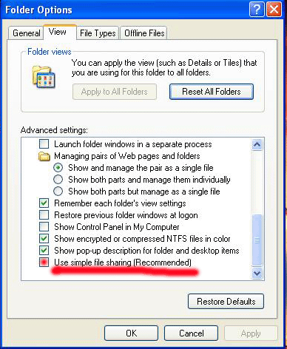Viewport: 287px width, 349px height.
Task: Click the Help question mark icon
Action: [x=257, y=10]
